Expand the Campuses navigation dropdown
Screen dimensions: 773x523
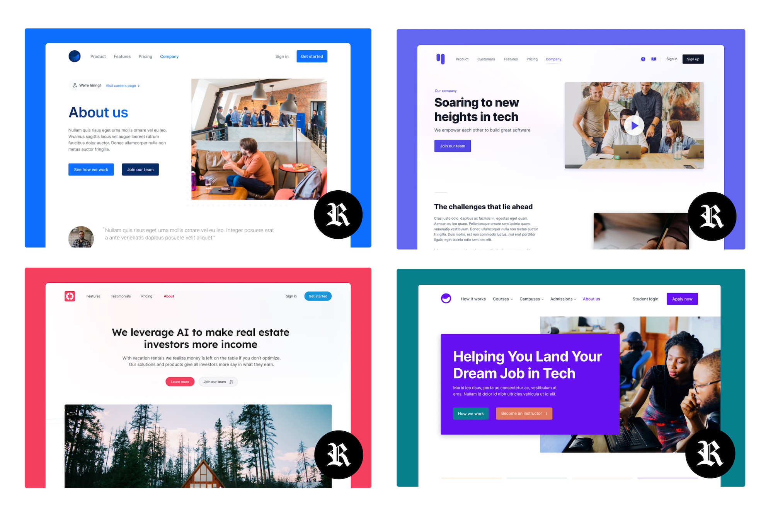[530, 298]
